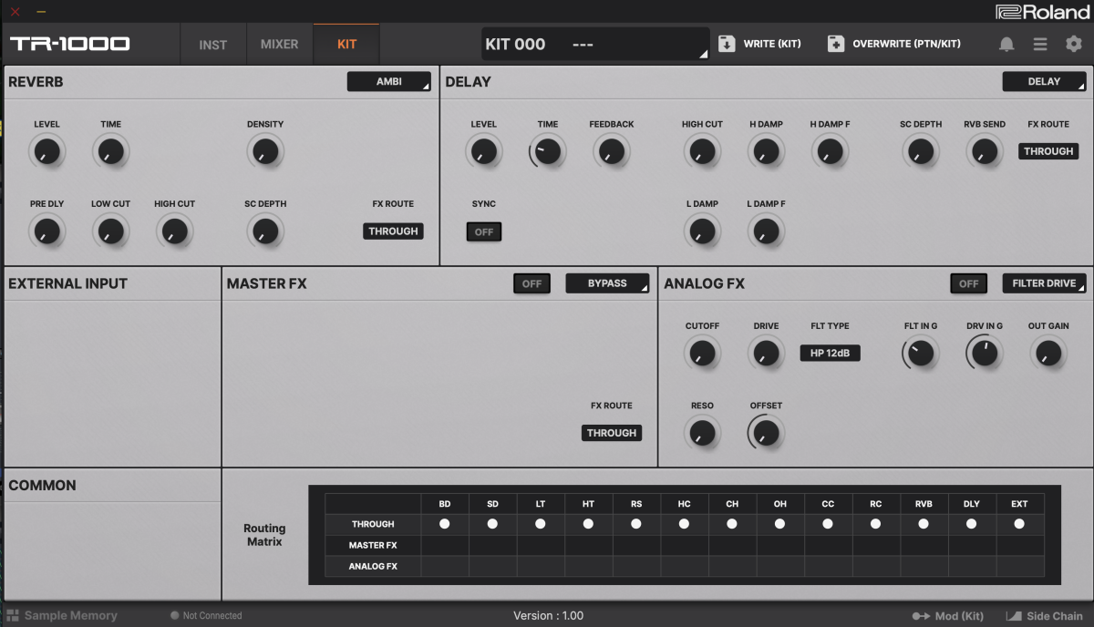Viewport: 1094px width, 627px height.
Task: Click the Reverb LEVEL knob
Action: [x=46, y=151]
